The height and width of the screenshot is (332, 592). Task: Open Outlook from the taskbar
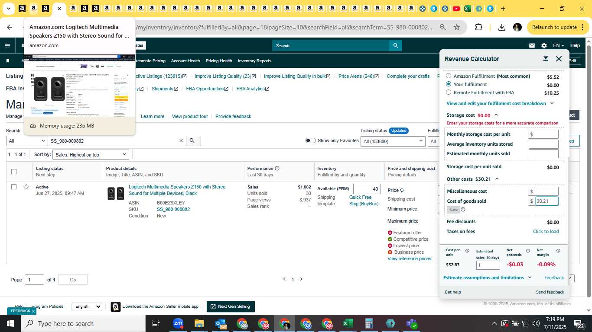coord(221,323)
